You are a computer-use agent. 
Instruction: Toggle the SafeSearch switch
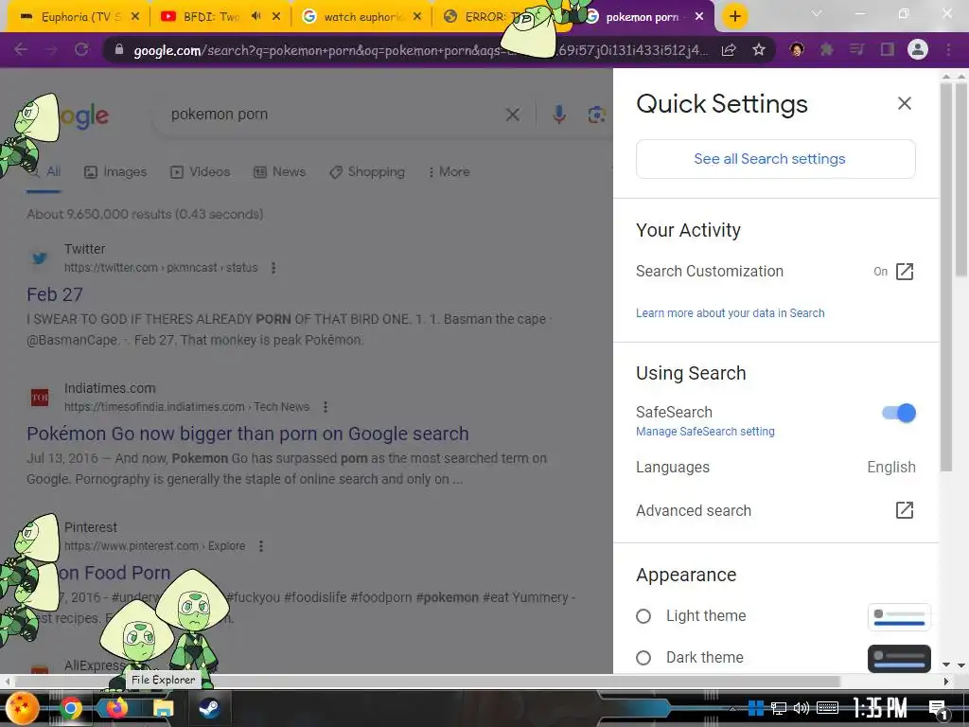[899, 413]
